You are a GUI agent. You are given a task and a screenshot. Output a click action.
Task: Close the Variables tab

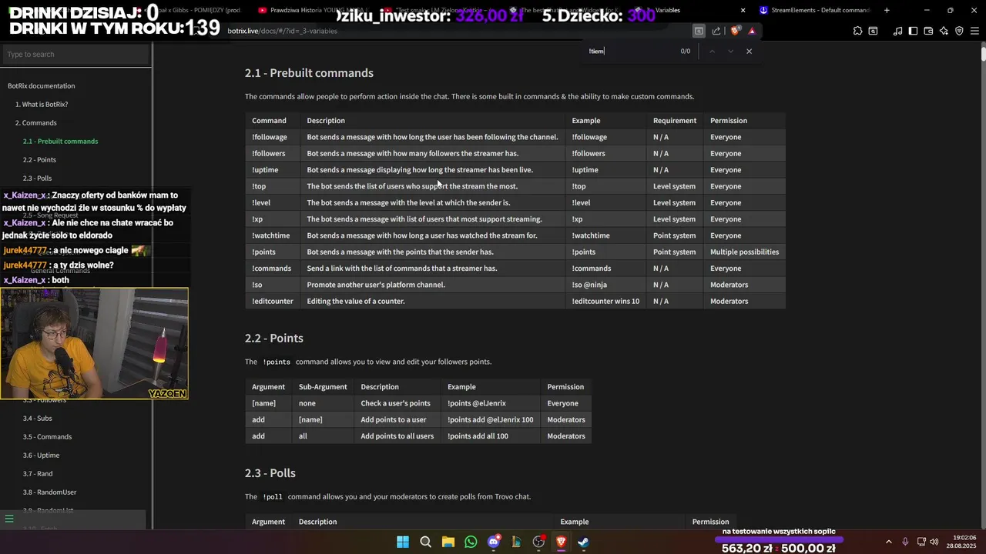[743, 10]
